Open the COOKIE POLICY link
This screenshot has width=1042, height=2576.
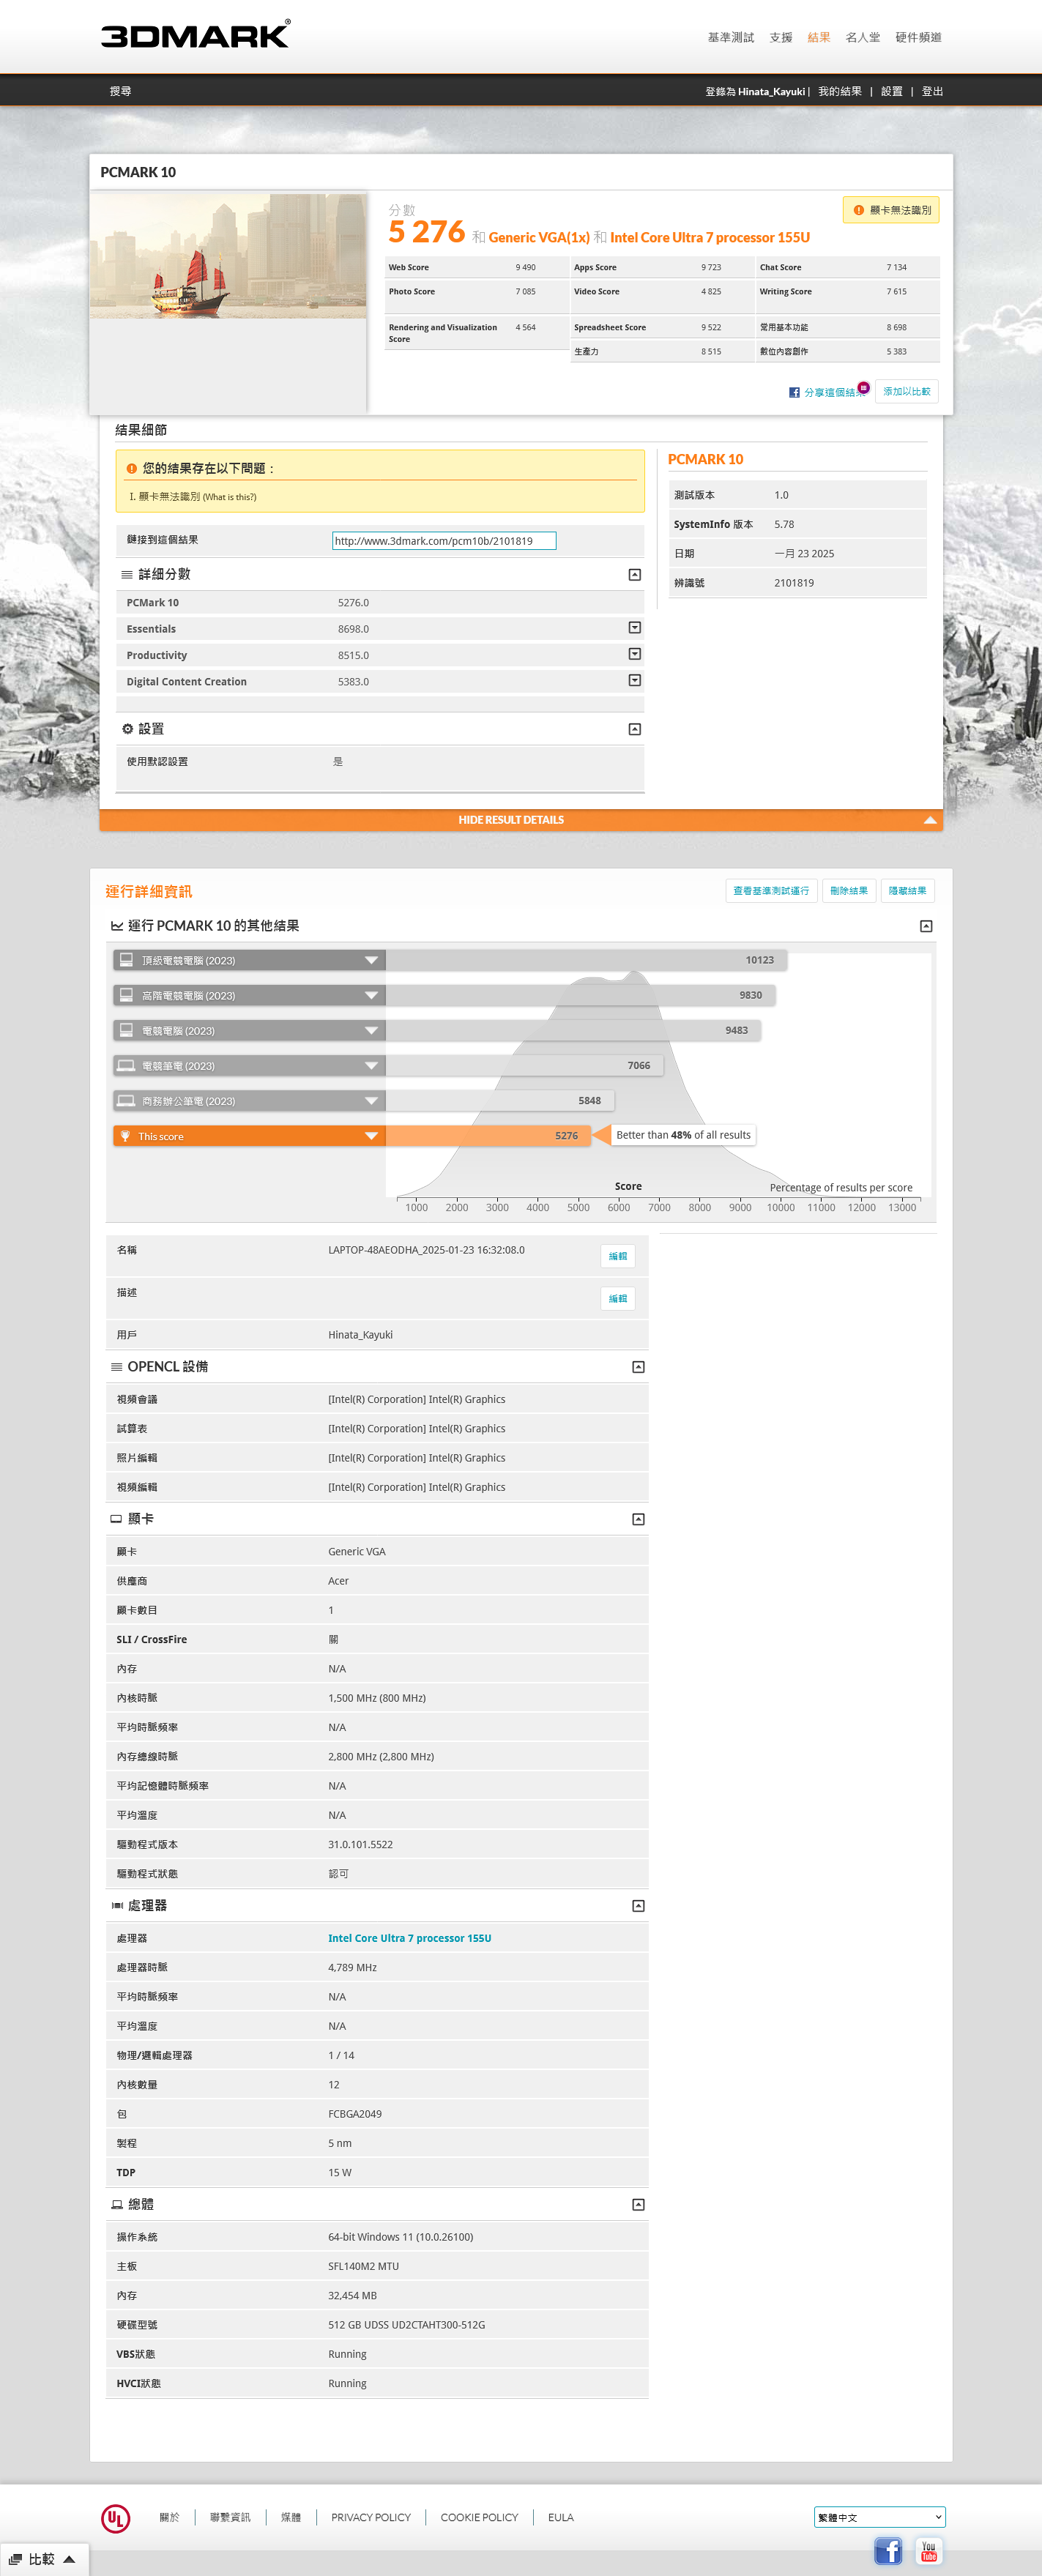click(479, 2517)
